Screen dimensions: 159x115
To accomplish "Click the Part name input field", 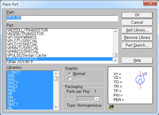I will 62,18.
